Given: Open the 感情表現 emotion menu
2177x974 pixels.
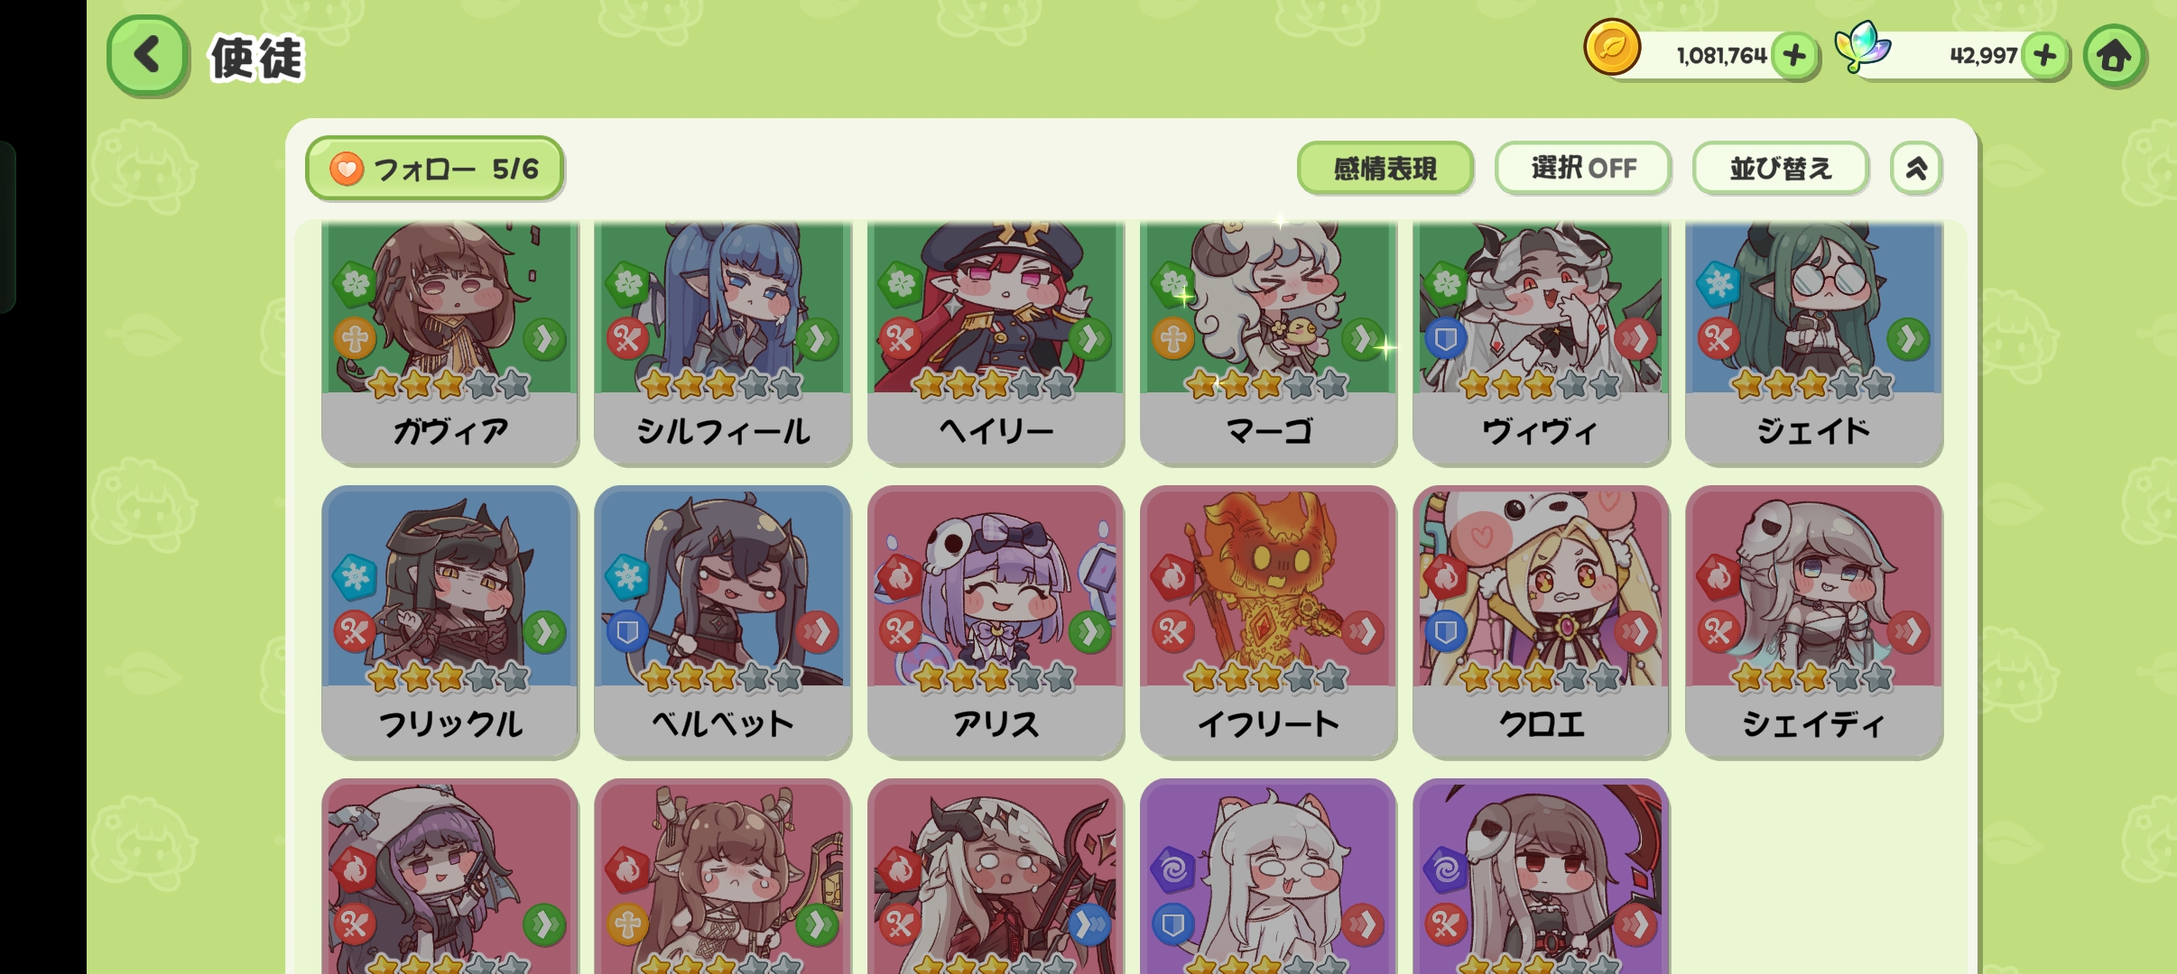Looking at the screenshot, I should 1385,168.
